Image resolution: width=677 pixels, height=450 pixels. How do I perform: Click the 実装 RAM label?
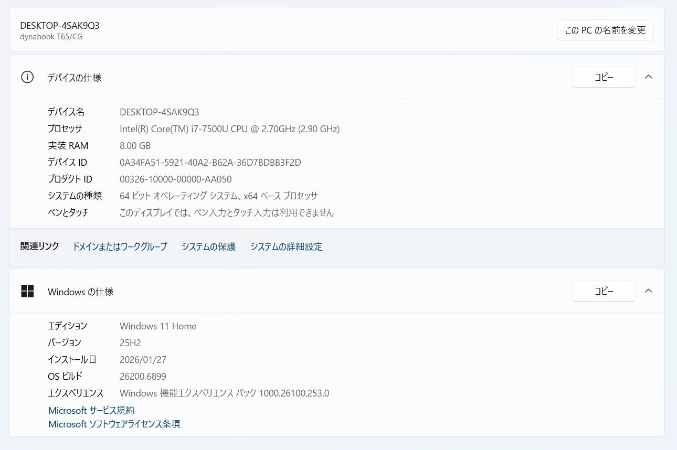(x=68, y=146)
